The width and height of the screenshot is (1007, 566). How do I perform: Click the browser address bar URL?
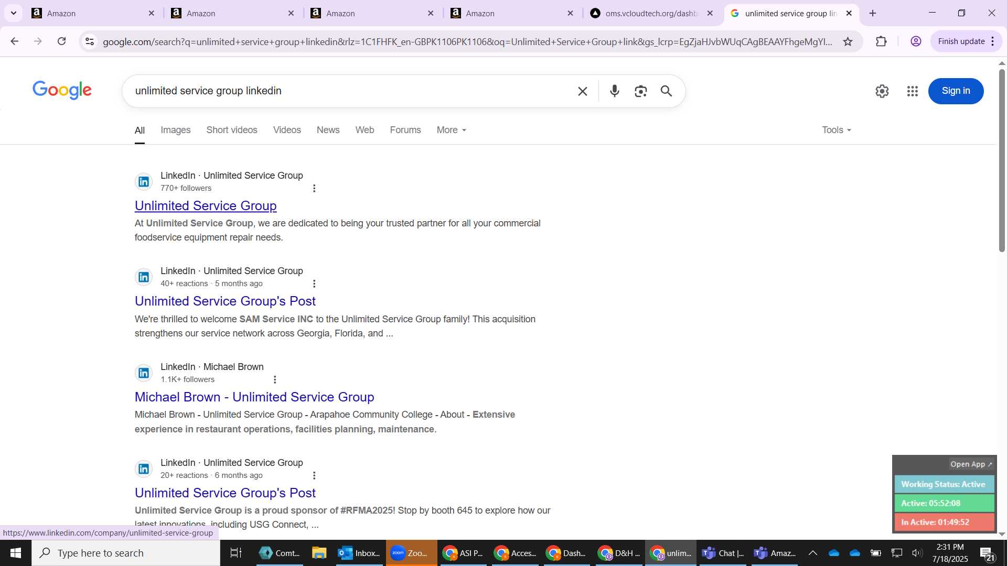point(467,41)
